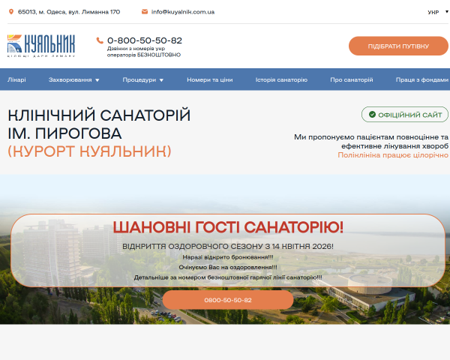450x360 pixels.
Task: Click the Курорт Куяльник orange heading
Action: pos(89,151)
